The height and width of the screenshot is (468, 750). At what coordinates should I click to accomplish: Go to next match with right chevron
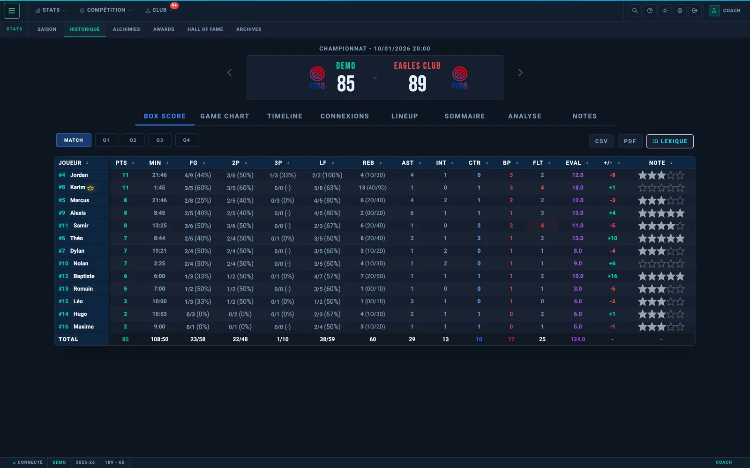tap(520, 73)
